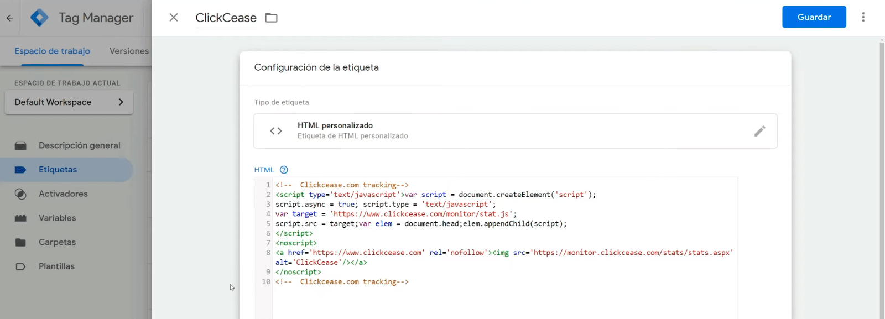Click the closing </noscript> line
This screenshot has width=885, height=319.
tap(298, 272)
